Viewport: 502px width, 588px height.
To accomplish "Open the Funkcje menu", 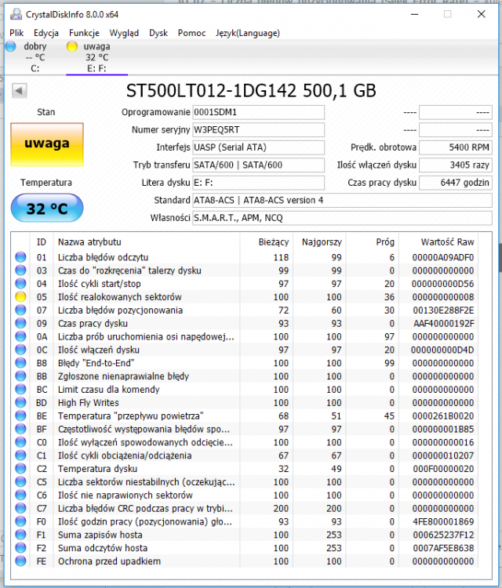I will coord(84,33).
